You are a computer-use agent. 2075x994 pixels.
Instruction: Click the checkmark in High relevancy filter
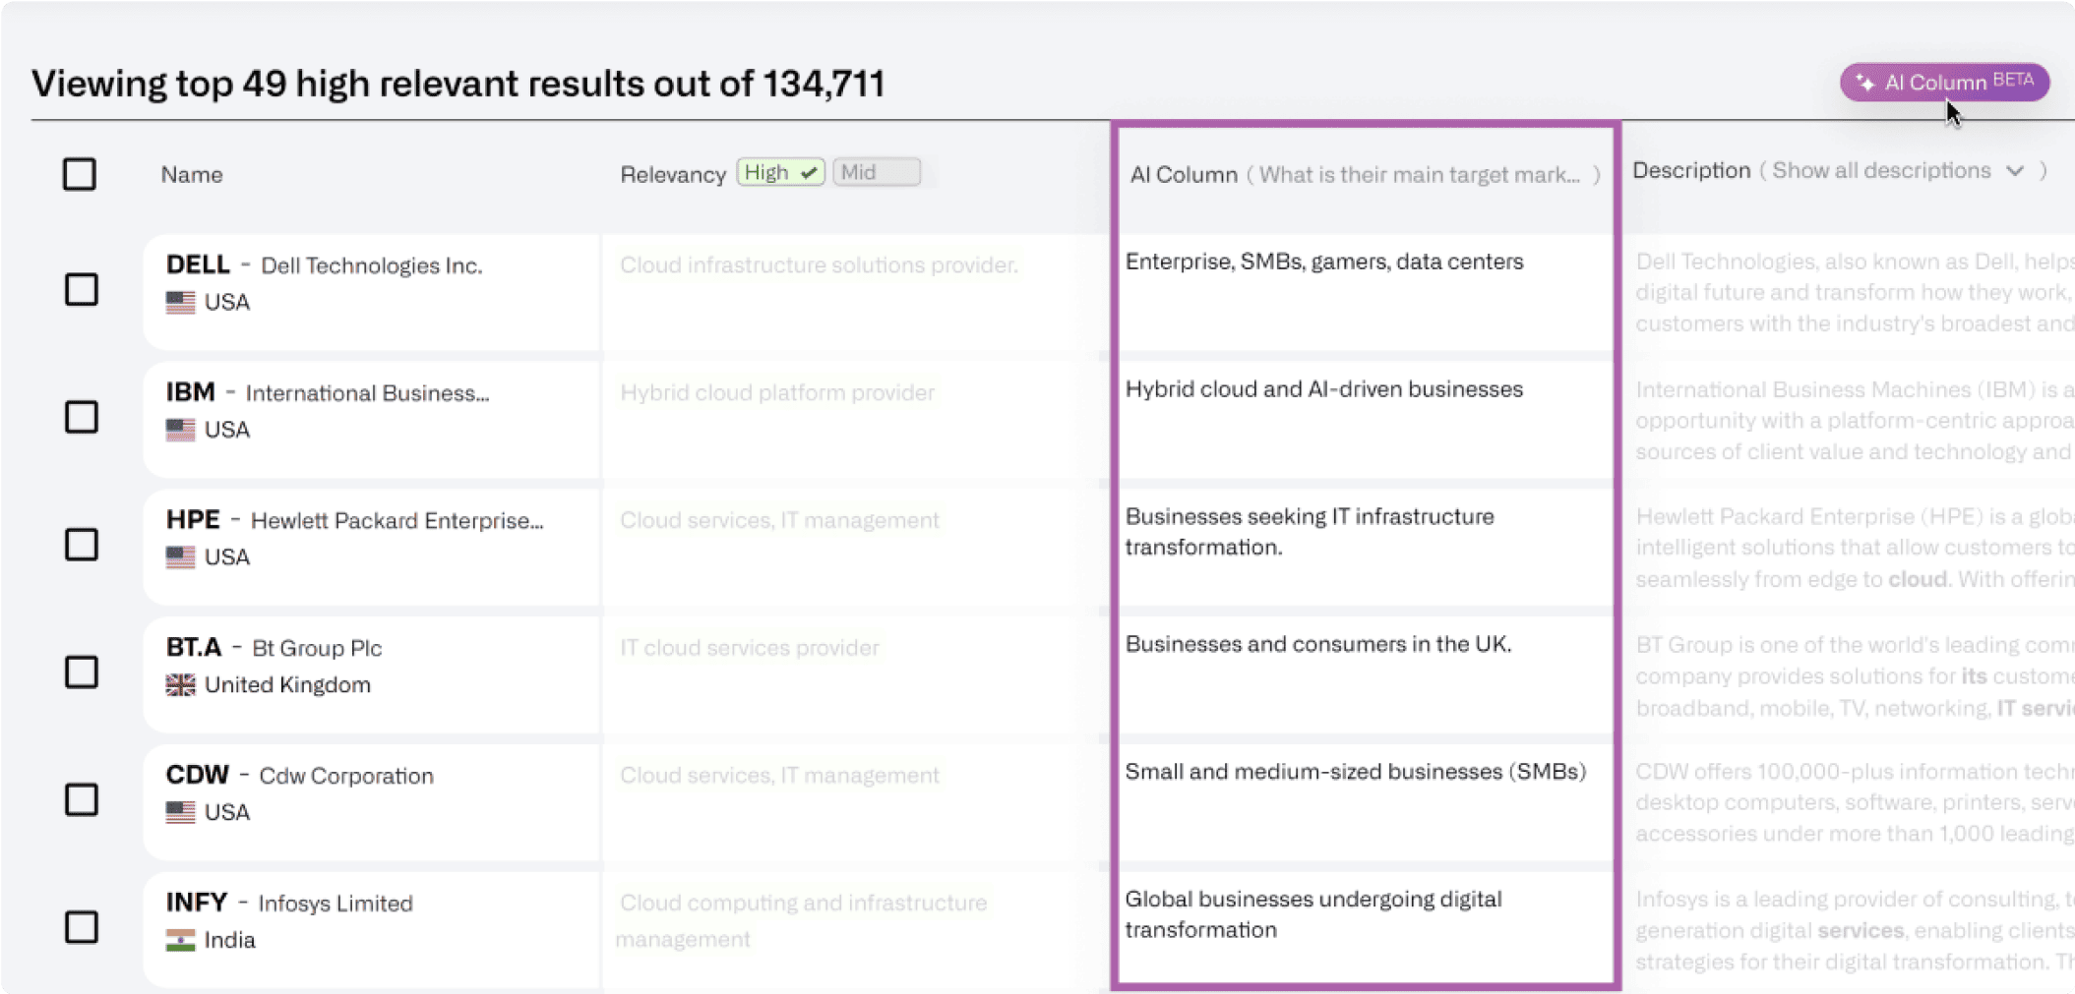point(809,173)
